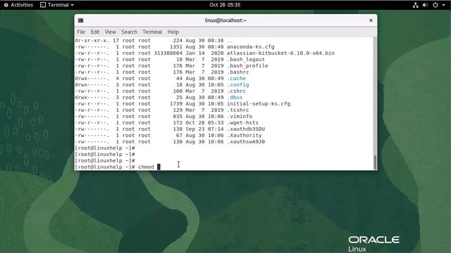Open the View menu
This screenshot has width=451, height=253.
111,32
